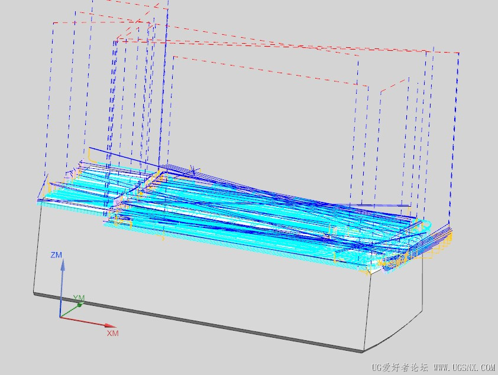Click the ZM axis label

(56, 255)
